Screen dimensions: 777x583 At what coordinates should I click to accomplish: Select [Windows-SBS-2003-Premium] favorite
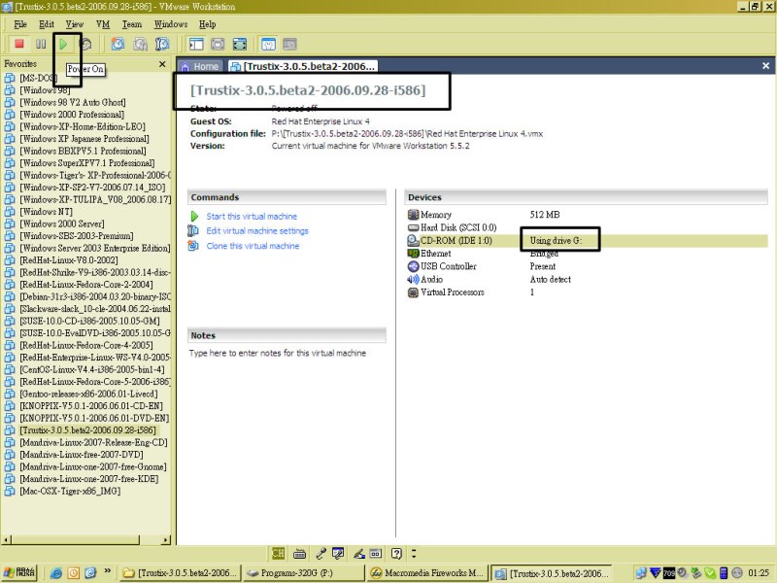[77, 236]
